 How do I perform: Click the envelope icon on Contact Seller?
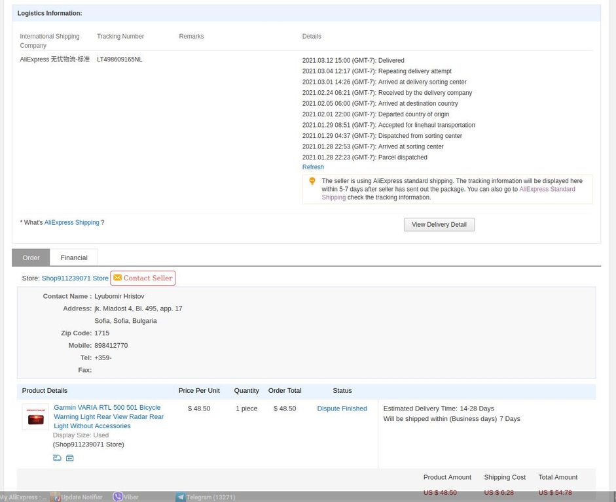pos(118,278)
